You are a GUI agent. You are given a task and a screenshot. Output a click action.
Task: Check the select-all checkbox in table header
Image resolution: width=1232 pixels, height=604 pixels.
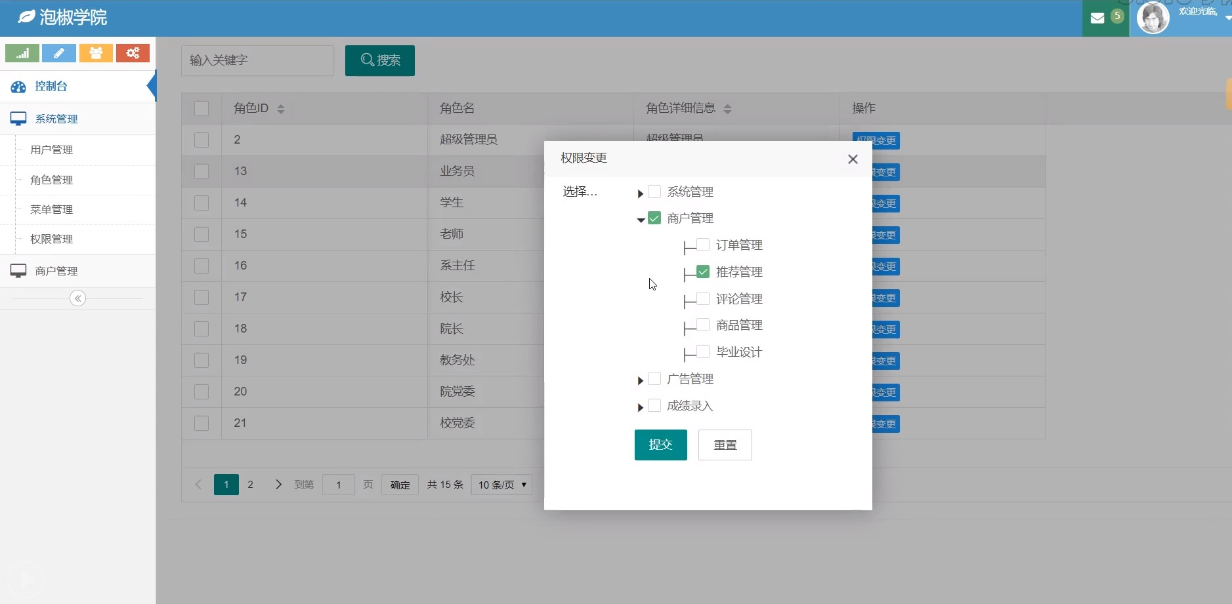[201, 108]
